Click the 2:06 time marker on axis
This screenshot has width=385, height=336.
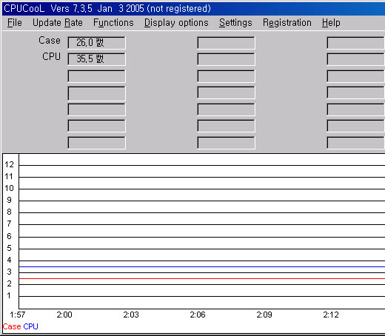(198, 315)
